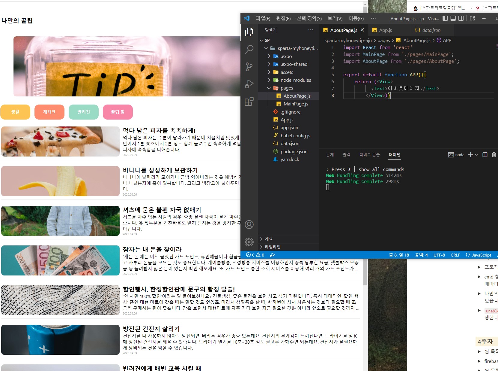Image resolution: width=498 pixels, height=371 pixels.
Task: Click the banana tip thumbnail
Action: (60, 181)
